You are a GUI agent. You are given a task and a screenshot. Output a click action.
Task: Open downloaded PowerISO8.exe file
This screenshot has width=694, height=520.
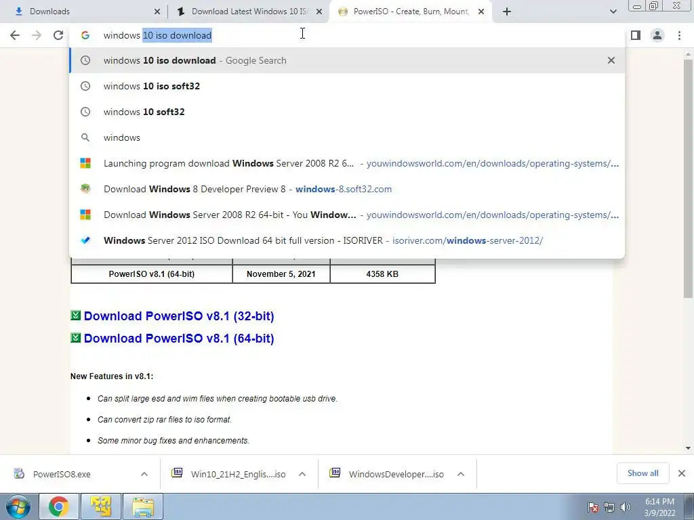pyautogui.click(x=62, y=474)
